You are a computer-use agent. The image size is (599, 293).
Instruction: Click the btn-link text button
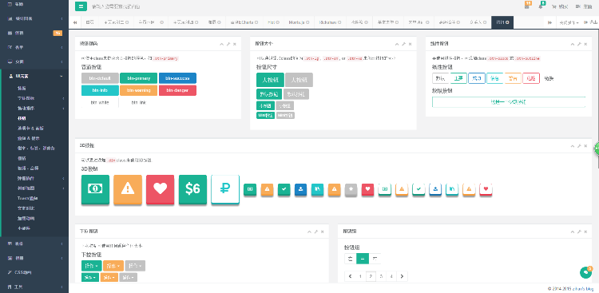tap(139, 102)
